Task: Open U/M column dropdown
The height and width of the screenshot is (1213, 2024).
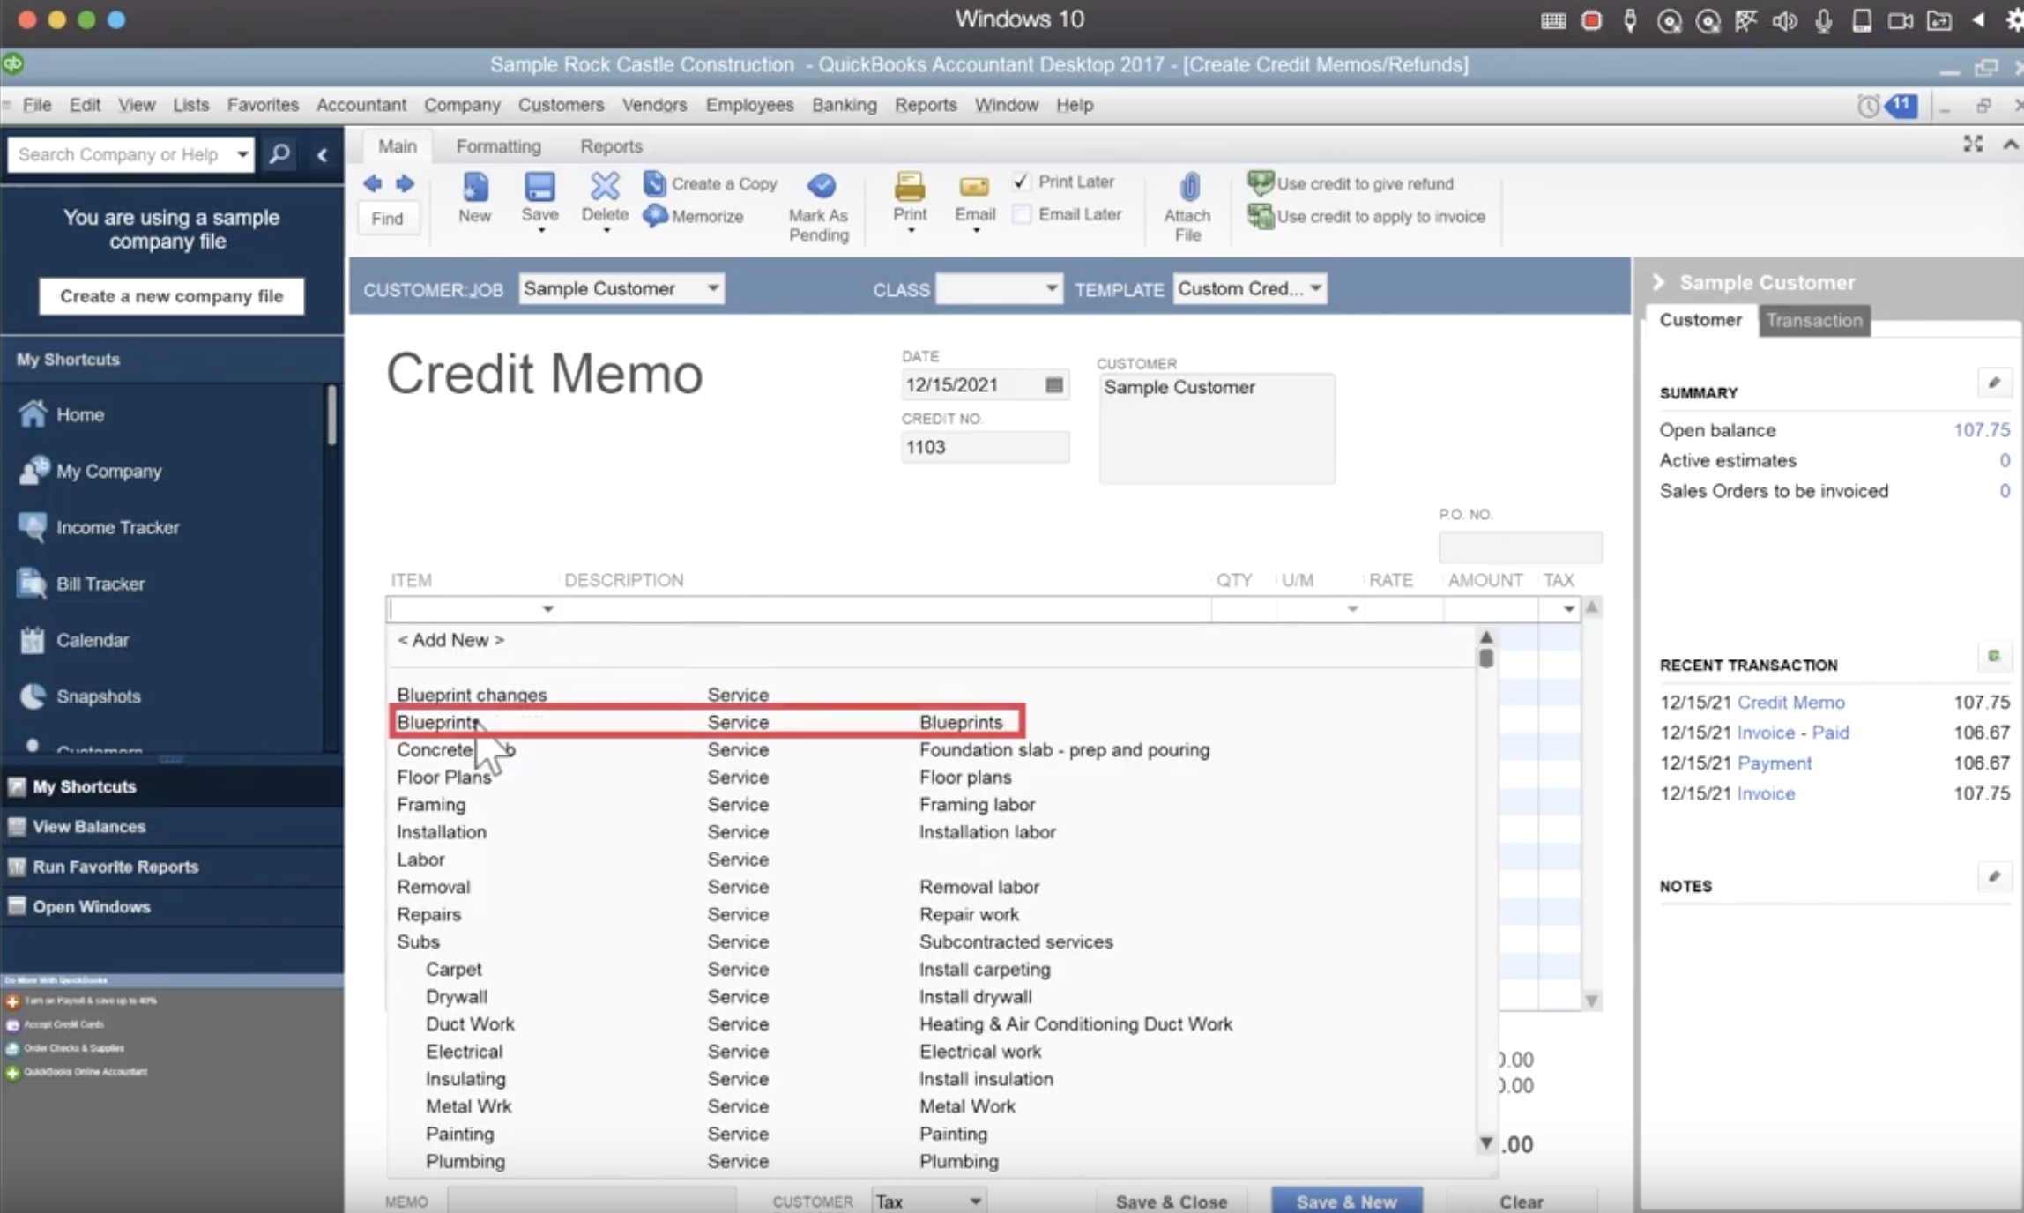Action: (x=1352, y=608)
